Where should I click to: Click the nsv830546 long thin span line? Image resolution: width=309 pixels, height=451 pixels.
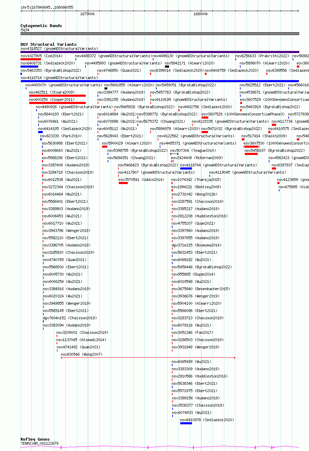click(148, 357)
